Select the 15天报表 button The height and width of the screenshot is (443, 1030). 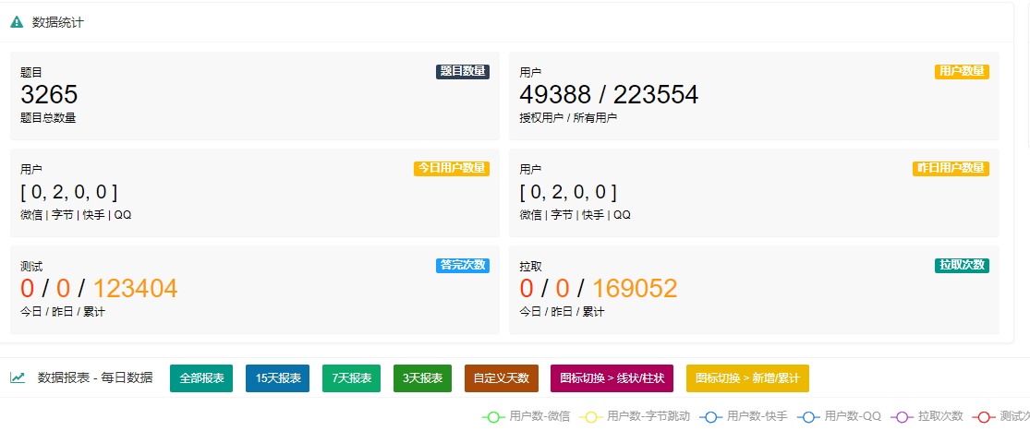tap(278, 378)
